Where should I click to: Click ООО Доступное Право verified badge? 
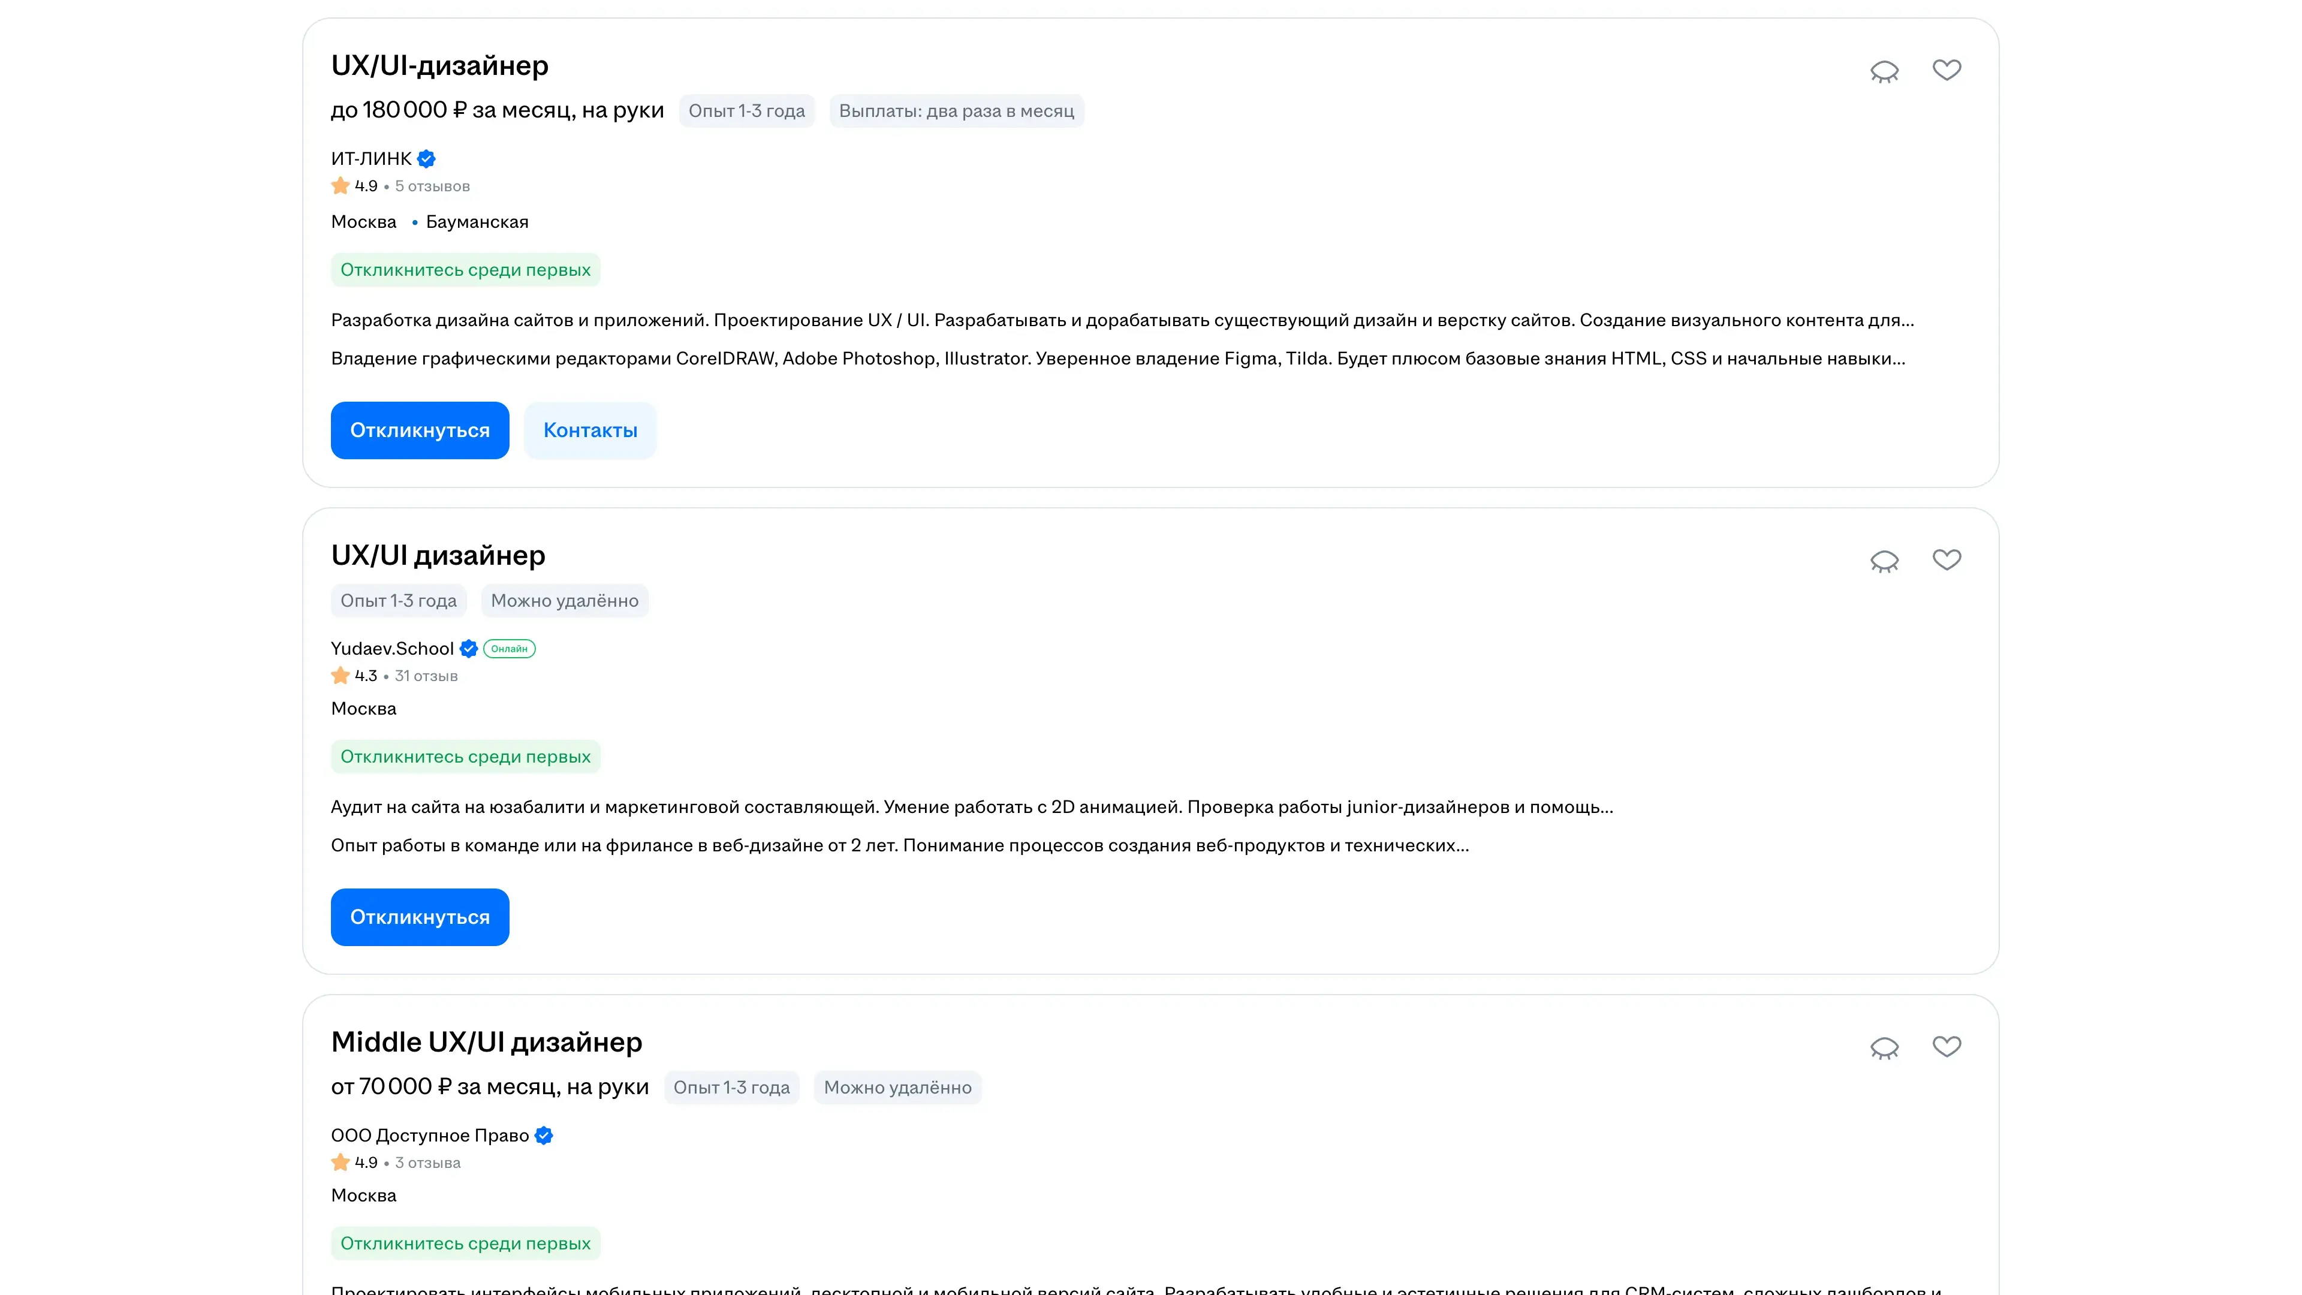(543, 1136)
